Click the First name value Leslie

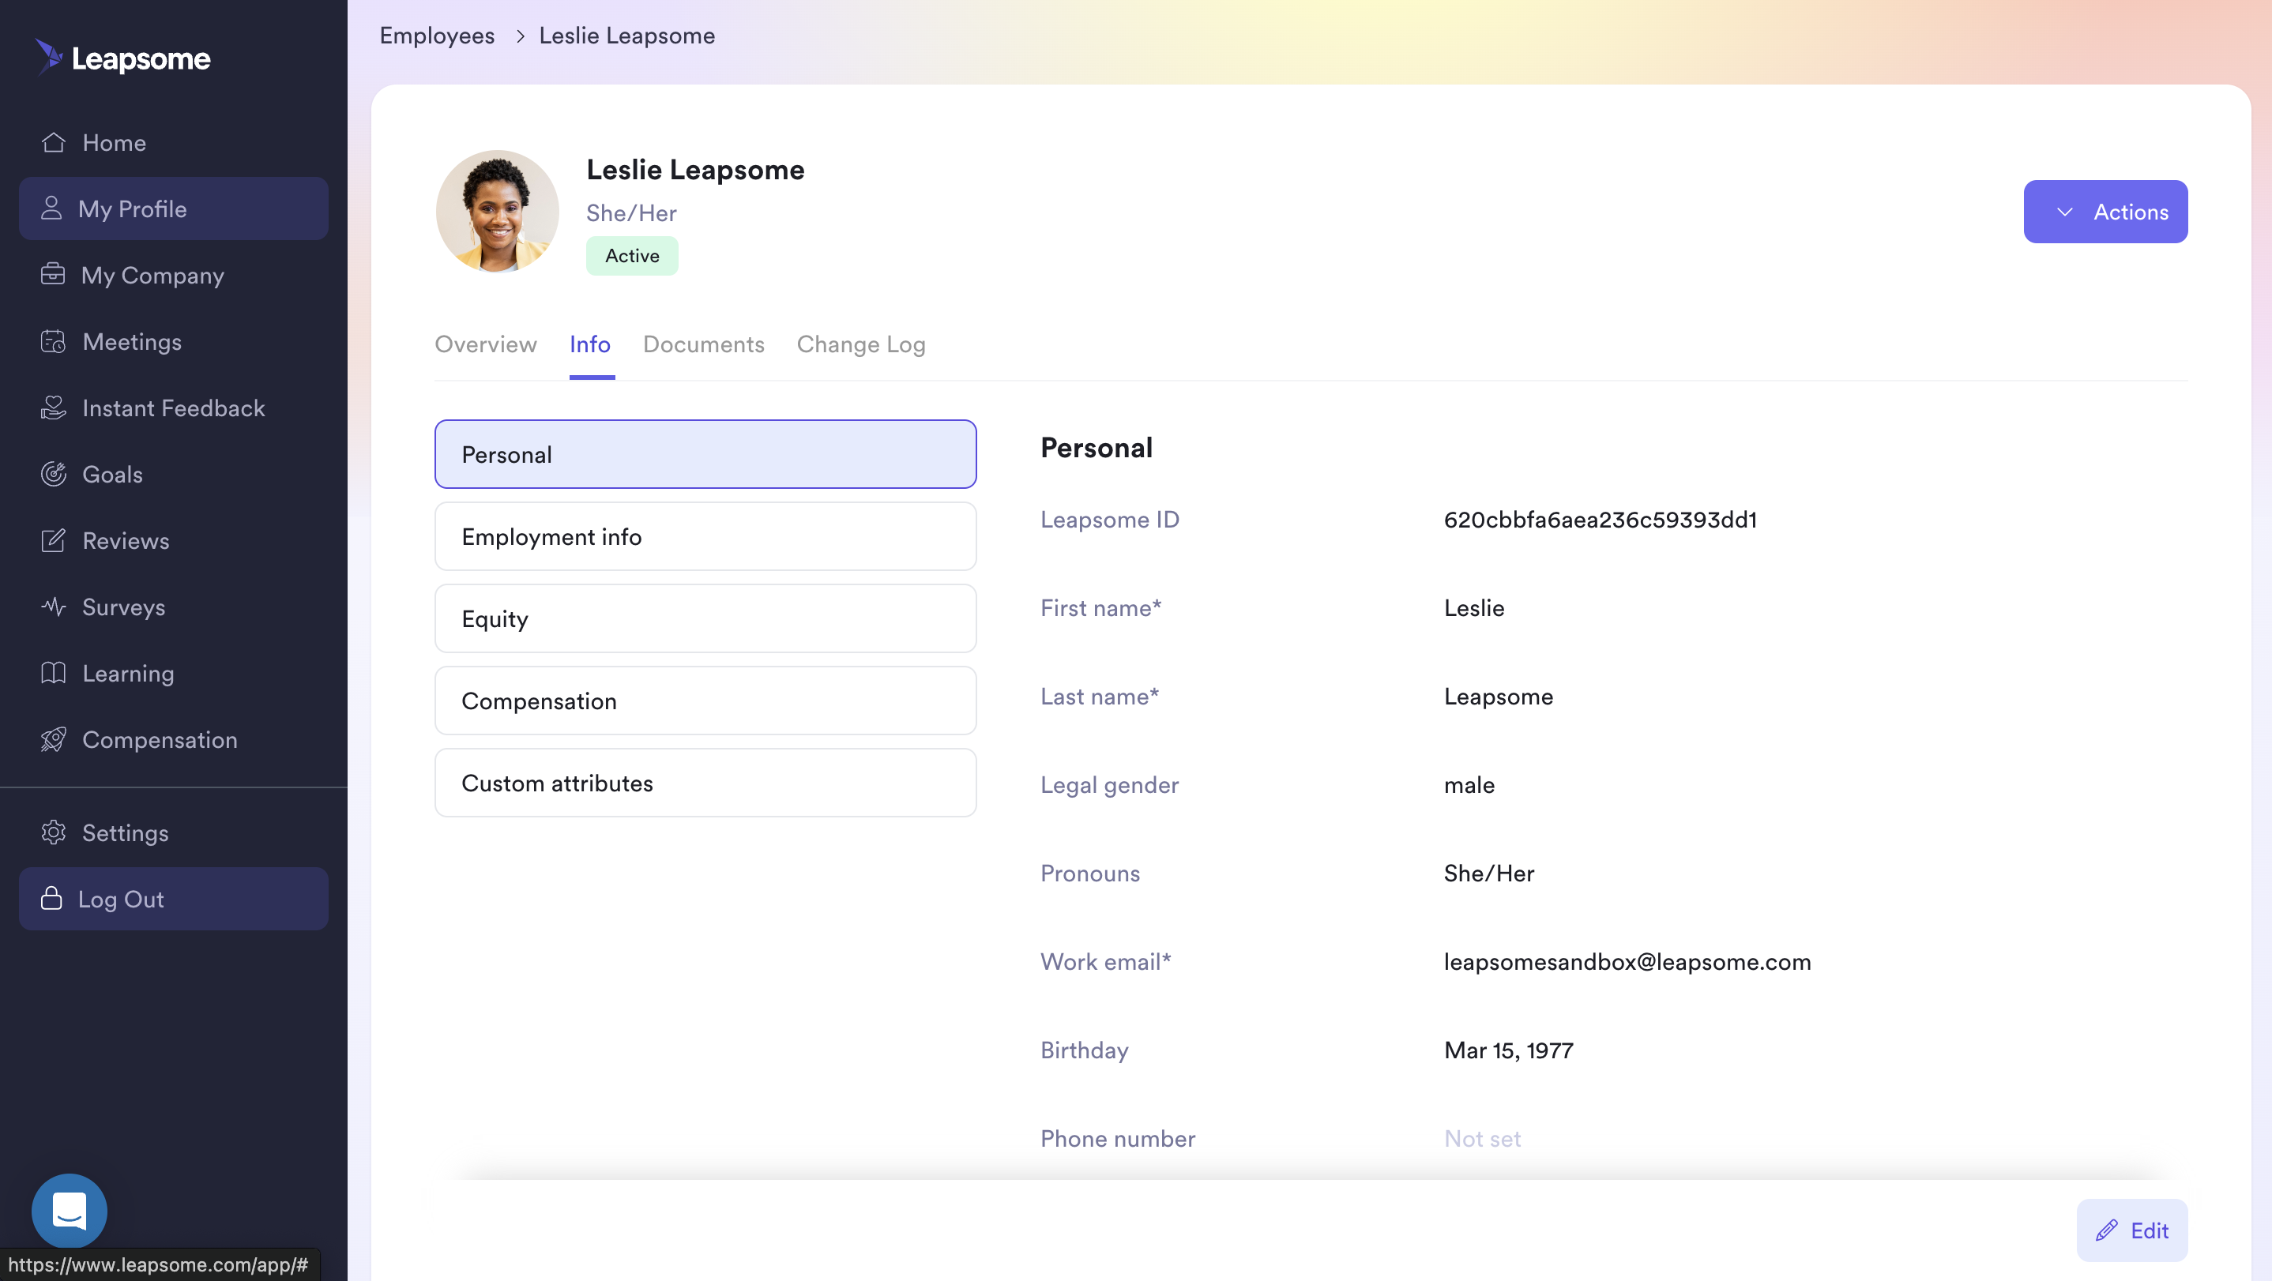1474,607
